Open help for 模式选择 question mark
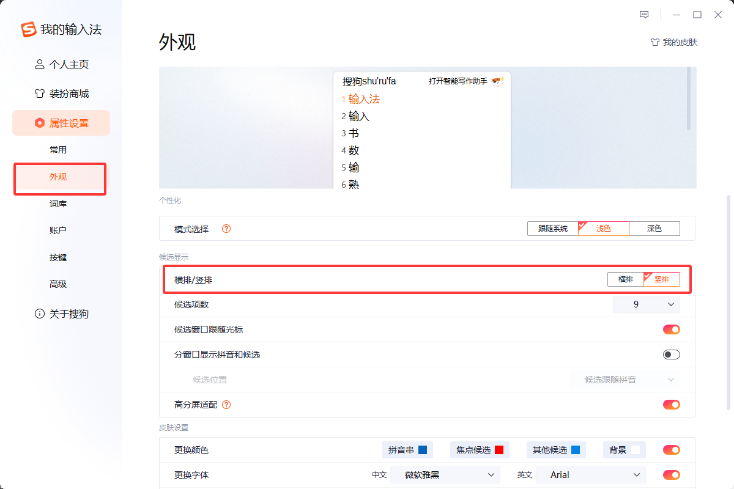The image size is (734, 489). click(x=226, y=229)
